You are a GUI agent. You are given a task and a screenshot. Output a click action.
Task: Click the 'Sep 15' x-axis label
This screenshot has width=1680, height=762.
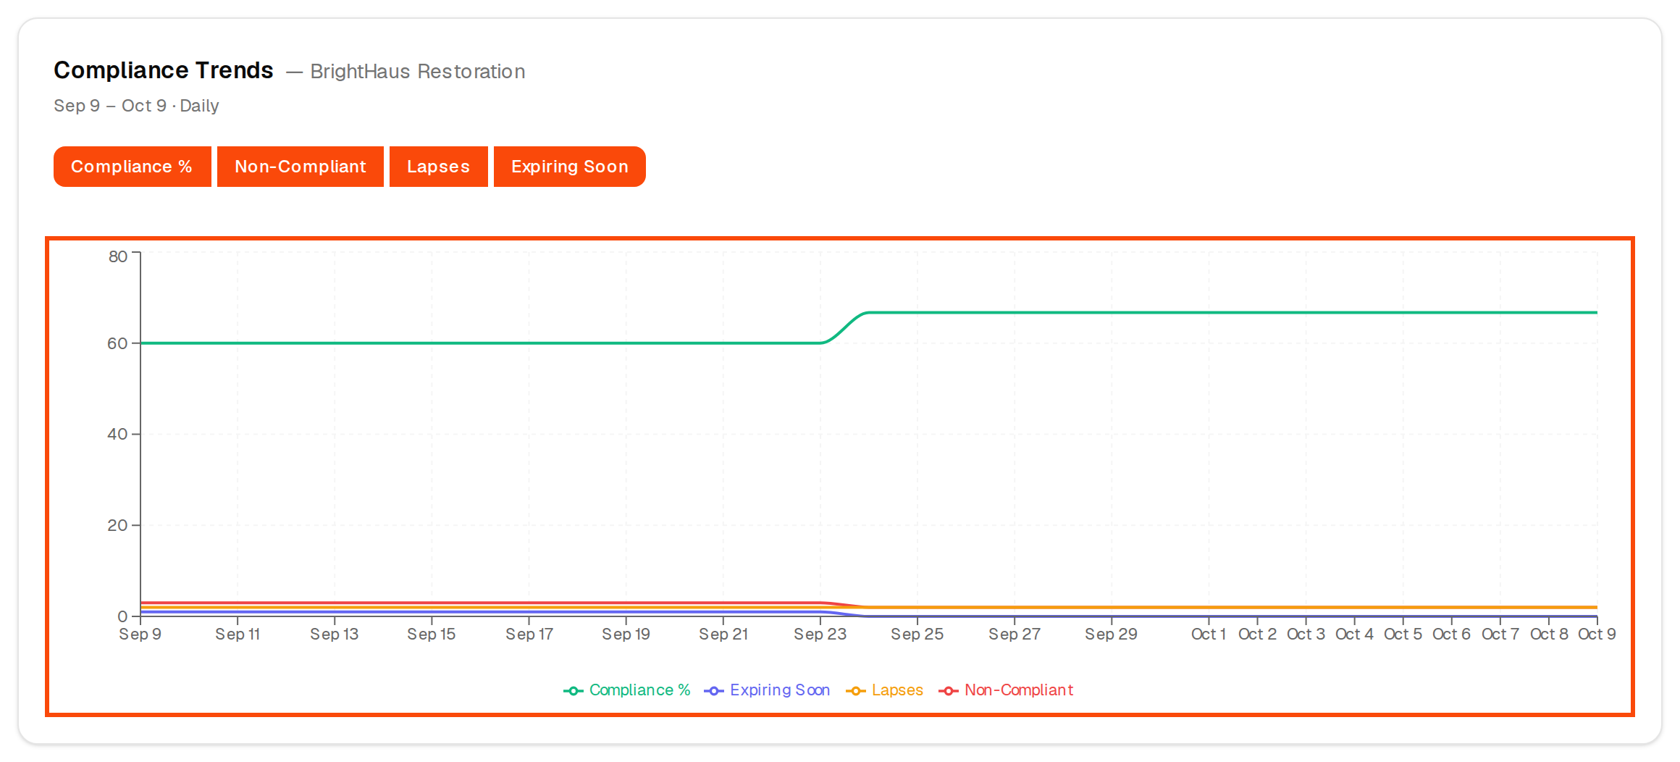click(x=432, y=635)
